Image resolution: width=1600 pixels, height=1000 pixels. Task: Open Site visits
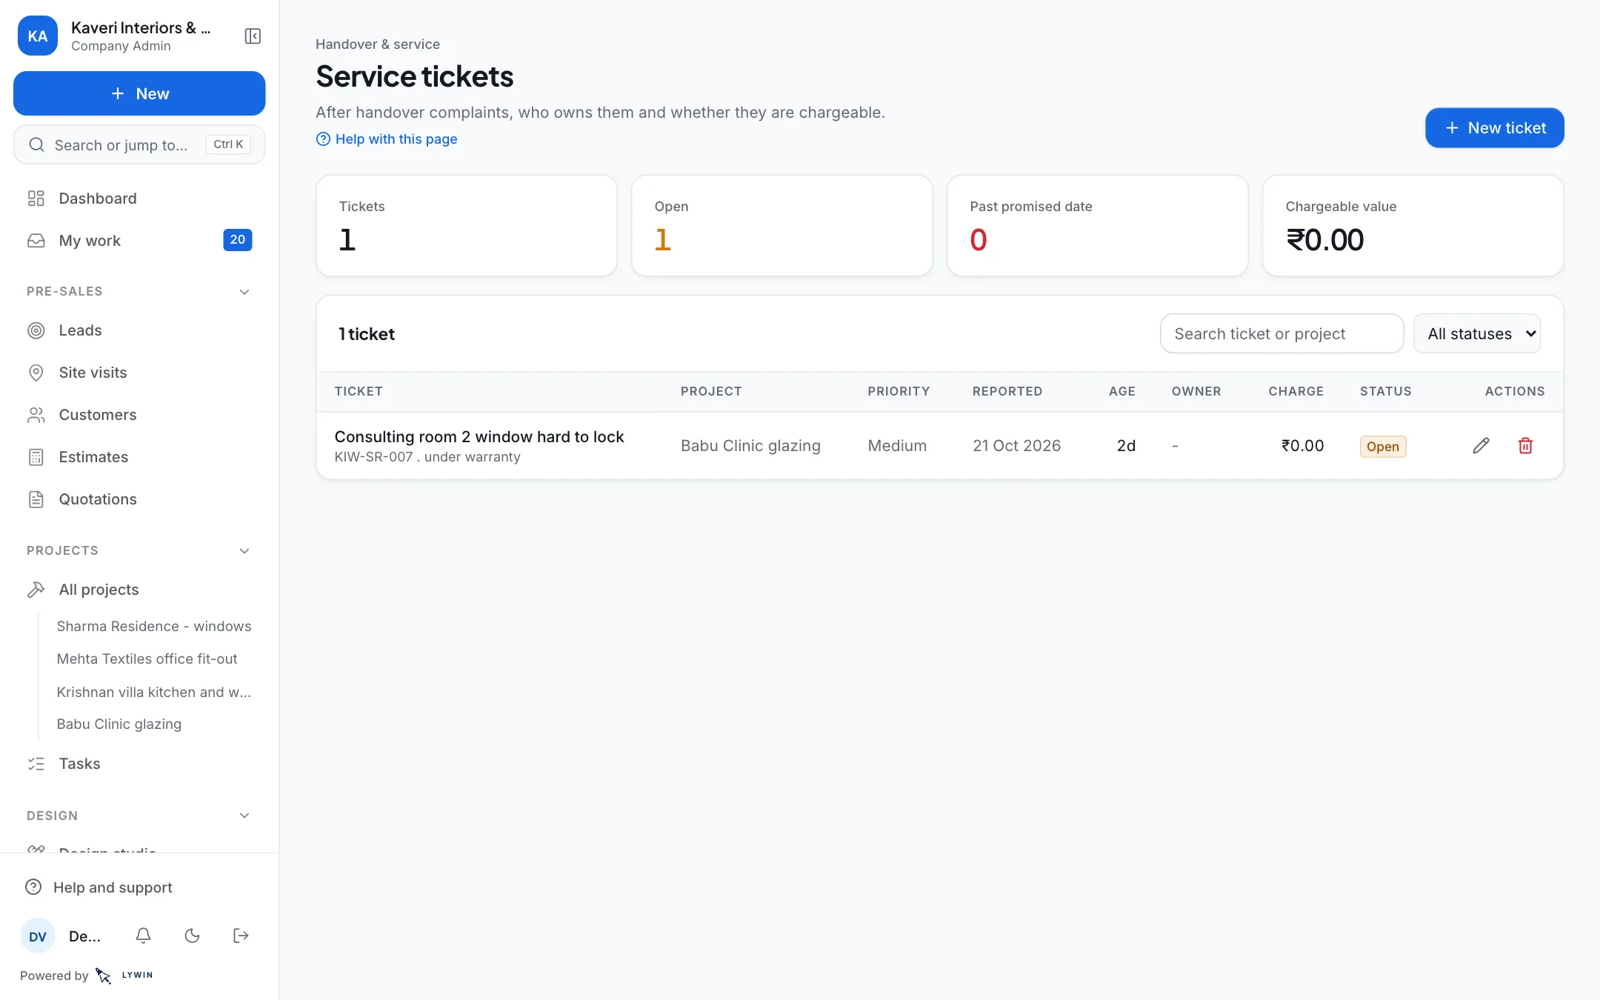(139, 373)
